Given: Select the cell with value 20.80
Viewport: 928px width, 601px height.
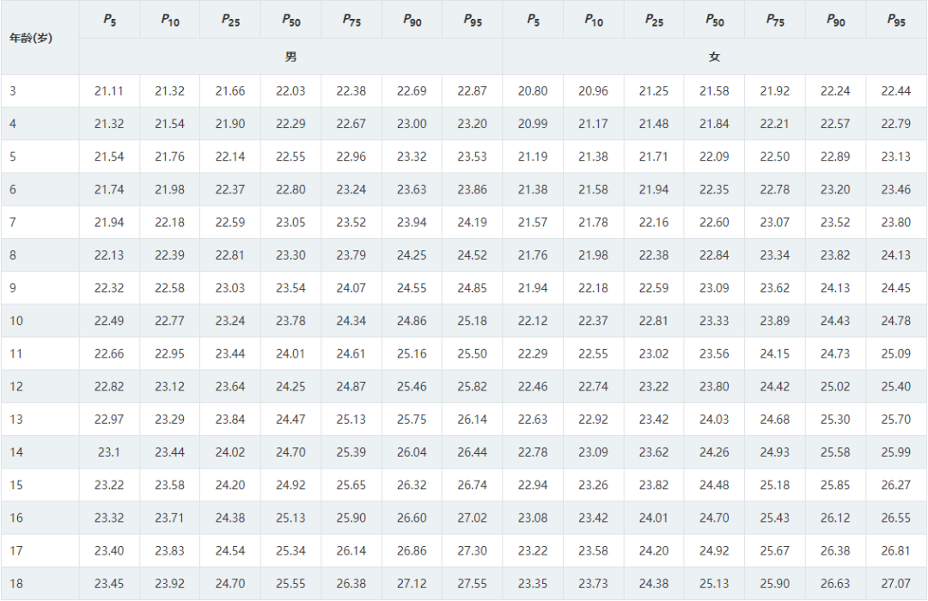Looking at the screenshot, I should (533, 91).
